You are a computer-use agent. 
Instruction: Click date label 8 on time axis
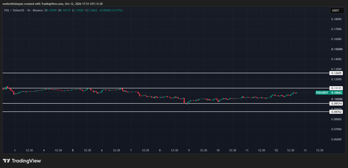160,150
